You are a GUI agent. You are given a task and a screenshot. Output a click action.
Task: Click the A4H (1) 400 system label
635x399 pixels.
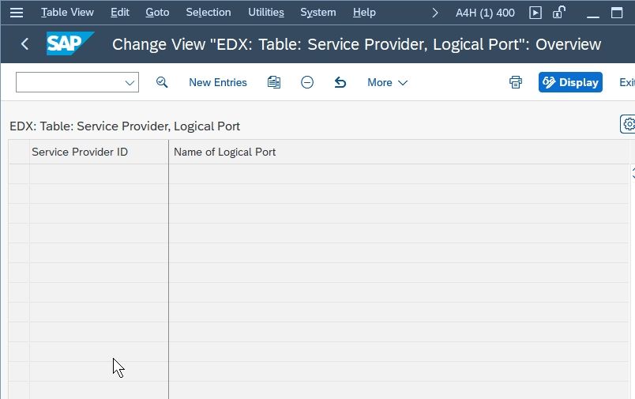[x=485, y=13]
